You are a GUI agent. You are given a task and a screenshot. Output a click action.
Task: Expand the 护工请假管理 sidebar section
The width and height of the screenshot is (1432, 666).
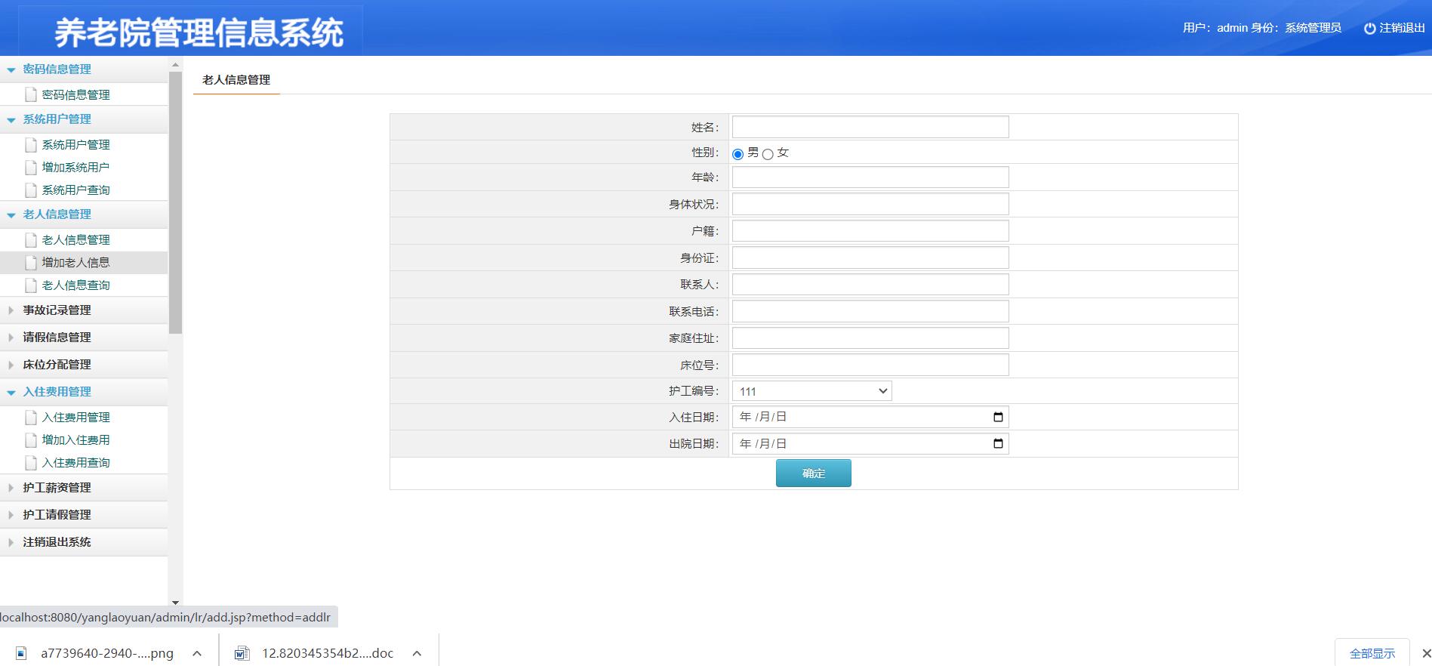[11, 515]
